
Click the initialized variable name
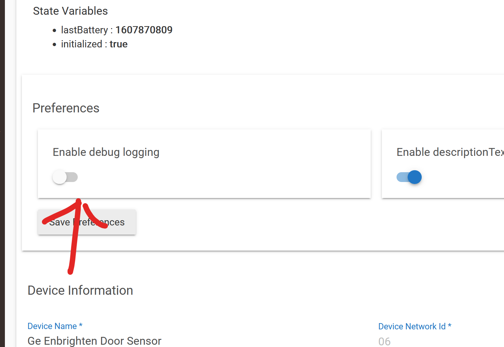[x=82, y=44]
